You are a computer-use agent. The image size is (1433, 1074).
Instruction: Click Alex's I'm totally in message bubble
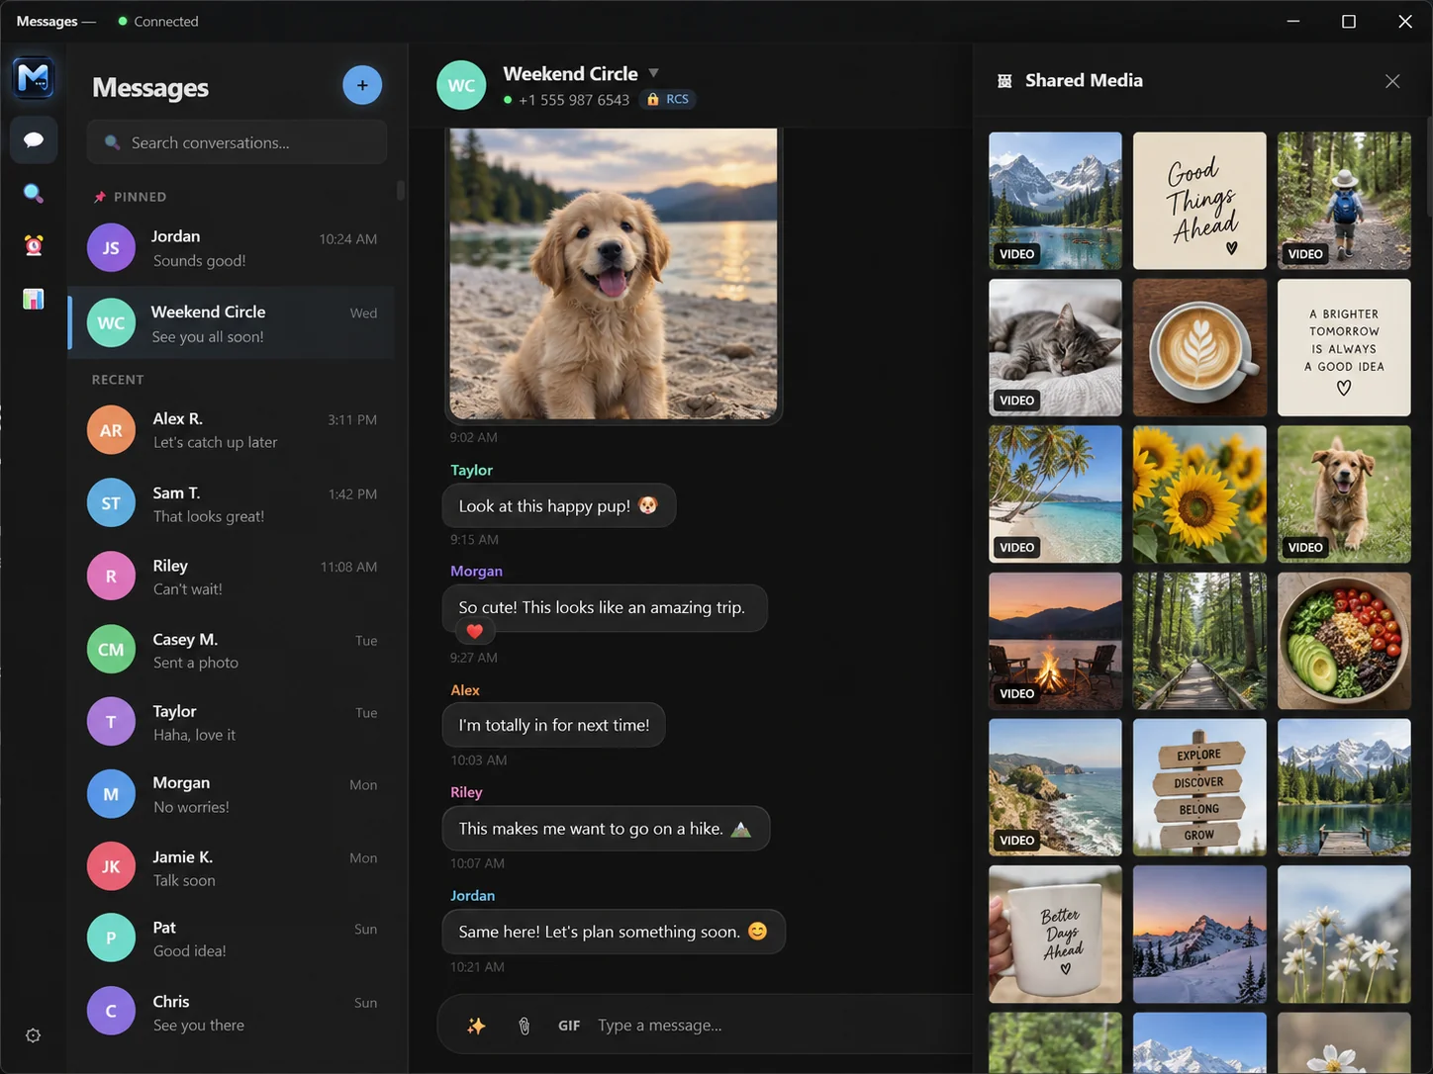click(x=554, y=725)
